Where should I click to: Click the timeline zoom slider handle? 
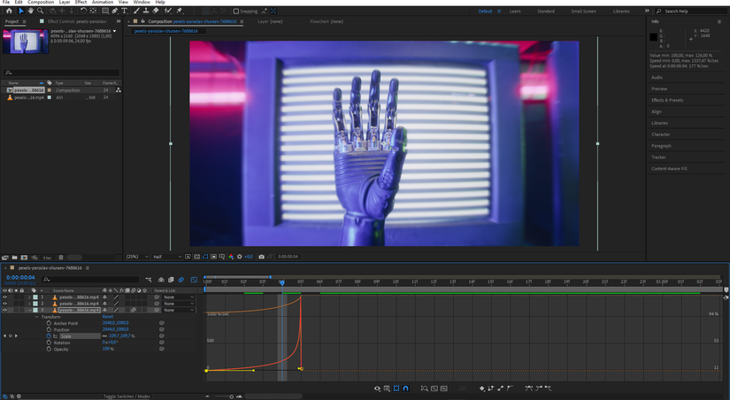[x=231, y=396]
